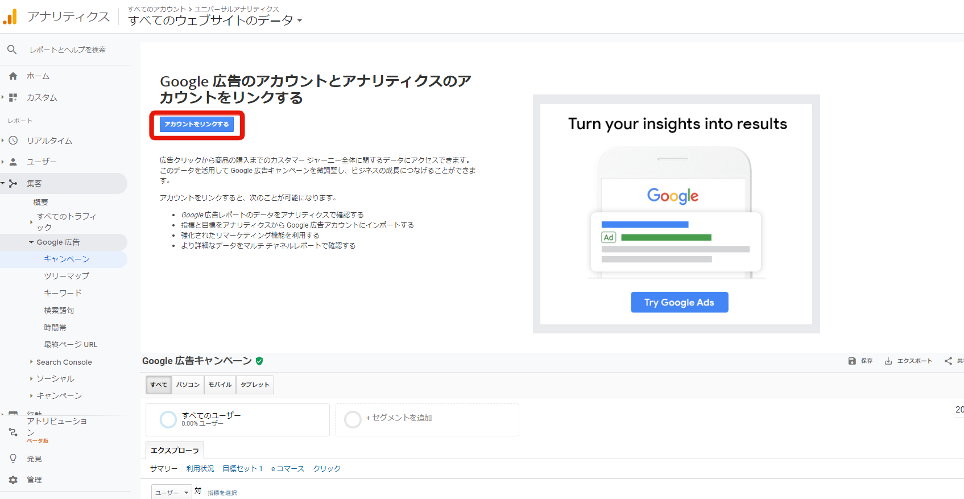
Task: Click the エクスポート text button
Action: (x=915, y=361)
